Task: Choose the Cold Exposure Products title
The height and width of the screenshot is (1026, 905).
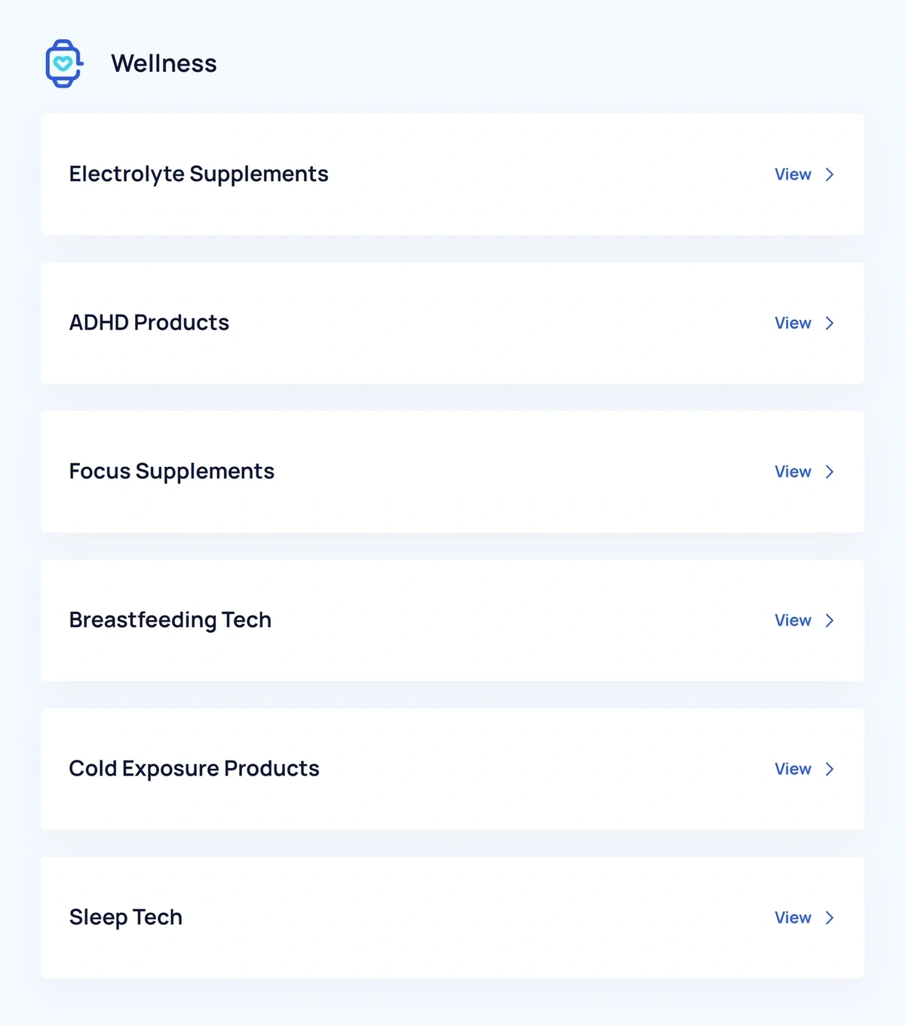Action: [x=194, y=769]
